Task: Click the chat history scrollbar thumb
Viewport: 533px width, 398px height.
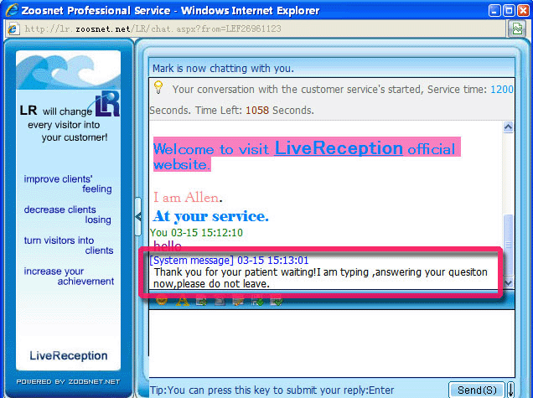Action: 508,245
